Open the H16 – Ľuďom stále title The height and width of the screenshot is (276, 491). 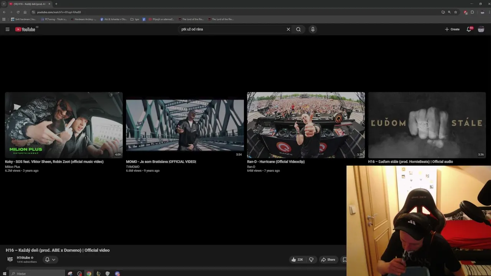point(410,162)
